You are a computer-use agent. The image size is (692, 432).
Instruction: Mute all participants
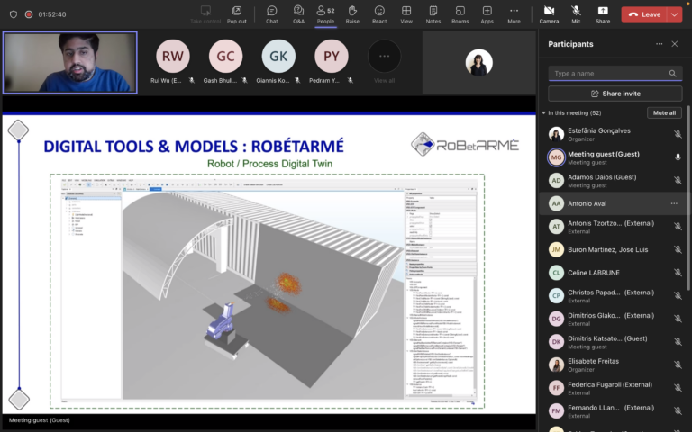(664, 112)
